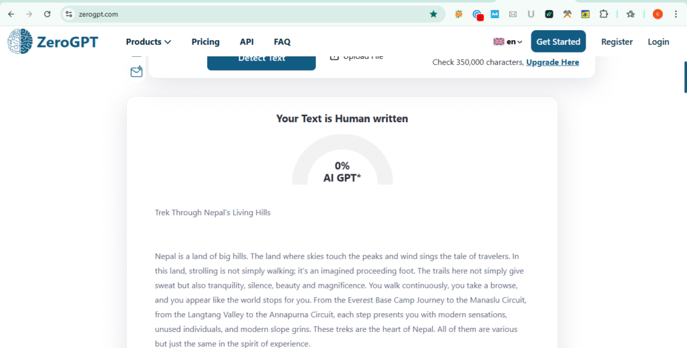This screenshot has width=687, height=348.
Task: Click the AI email icon in sidebar
Action: tap(136, 71)
